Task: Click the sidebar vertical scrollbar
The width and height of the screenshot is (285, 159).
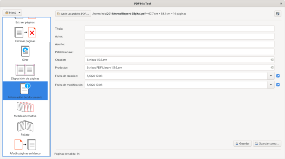Action: click(x=50, y=99)
